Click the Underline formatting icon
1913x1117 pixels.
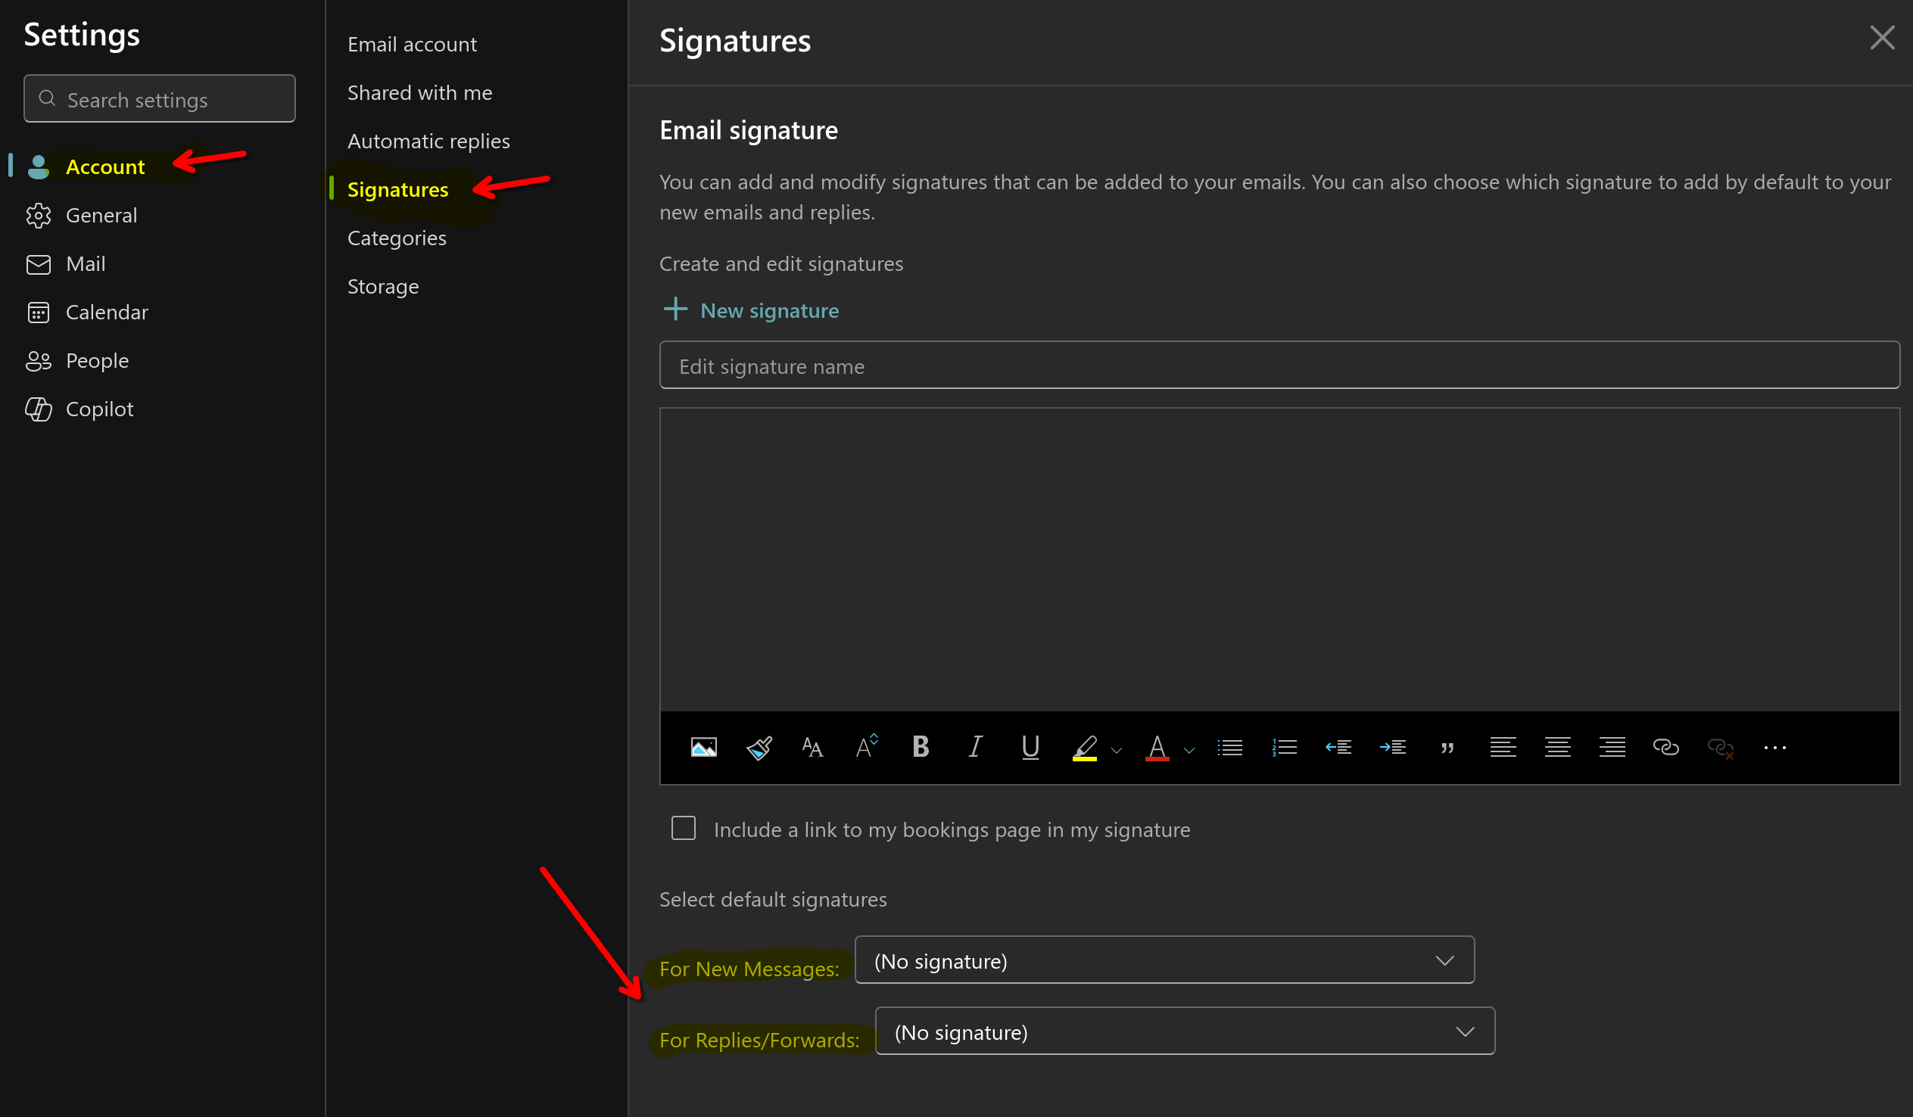(x=1030, y=748)
